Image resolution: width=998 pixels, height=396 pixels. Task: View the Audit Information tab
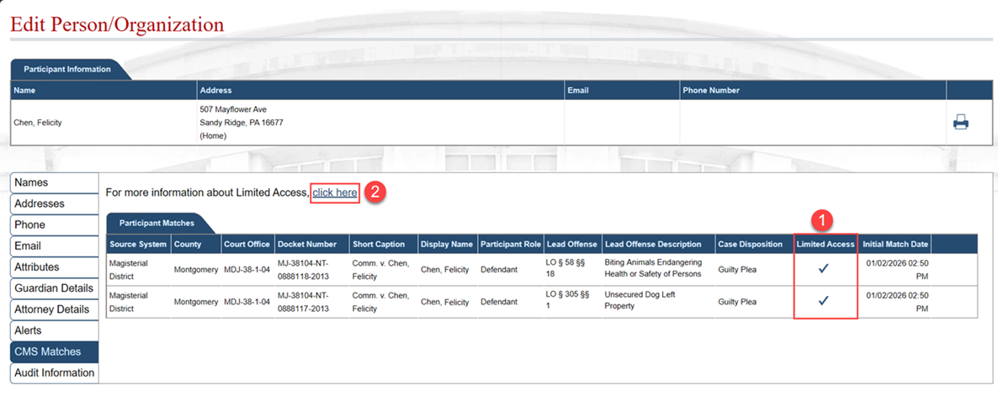pos(54,372)
